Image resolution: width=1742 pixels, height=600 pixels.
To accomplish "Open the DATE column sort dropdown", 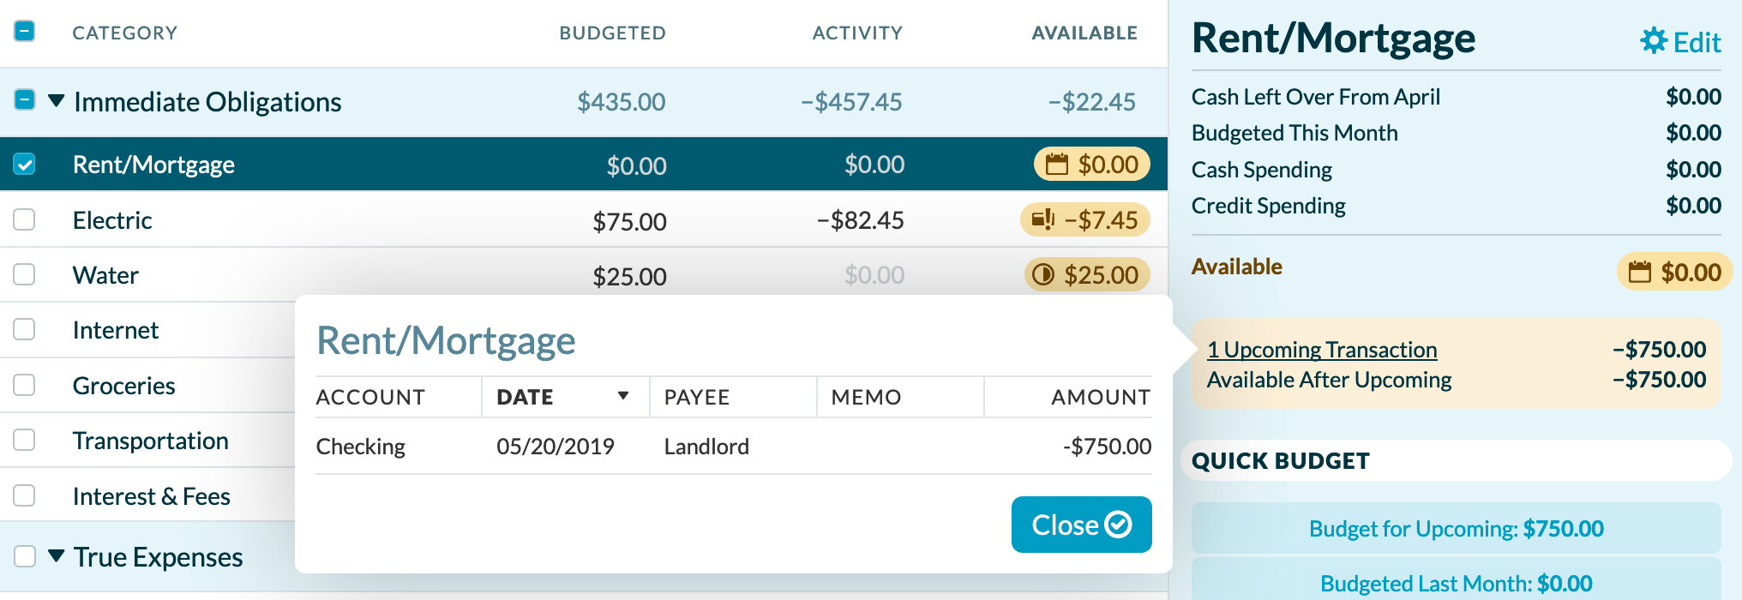I will (x=623, y=397).
